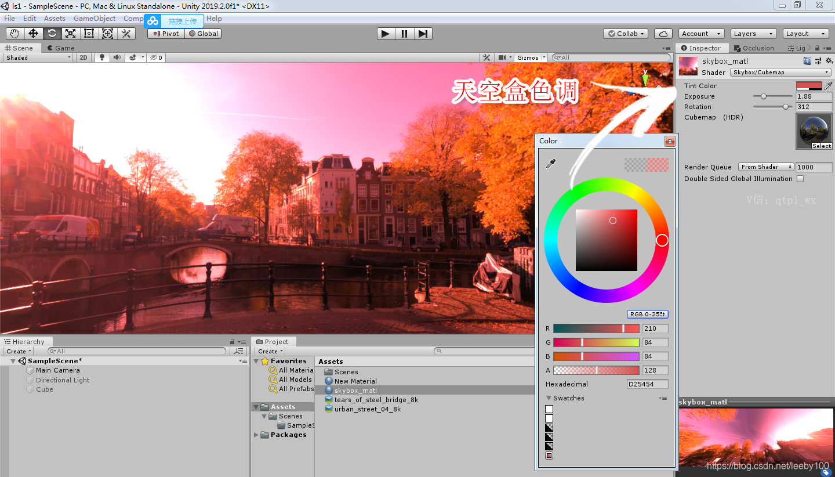Open the Render Queue From Shader dropdown
This screenshot has height=477, width=835.
pyautogui.click(x=767, y=167)
